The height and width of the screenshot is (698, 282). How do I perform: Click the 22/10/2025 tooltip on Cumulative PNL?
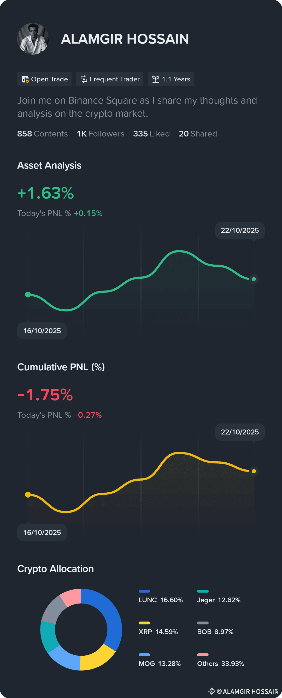[x=240, y=432]
